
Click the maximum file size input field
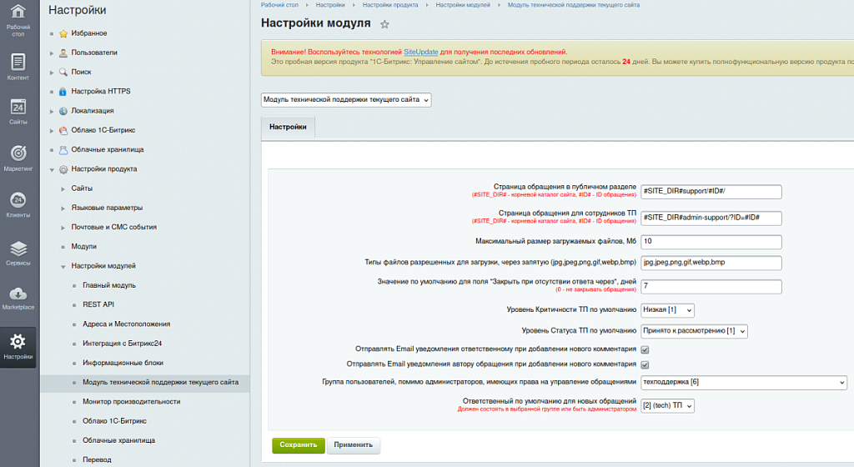click(x=711, y=242)
